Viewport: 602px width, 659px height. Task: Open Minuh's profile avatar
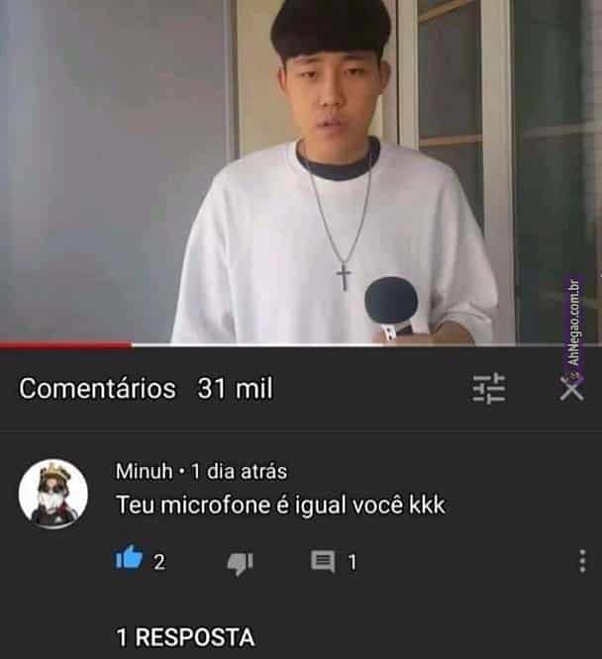(x=53, y=494)
